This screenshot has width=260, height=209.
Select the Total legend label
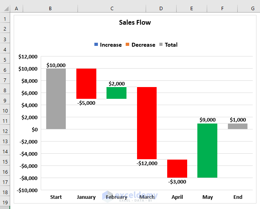point(171,45)
